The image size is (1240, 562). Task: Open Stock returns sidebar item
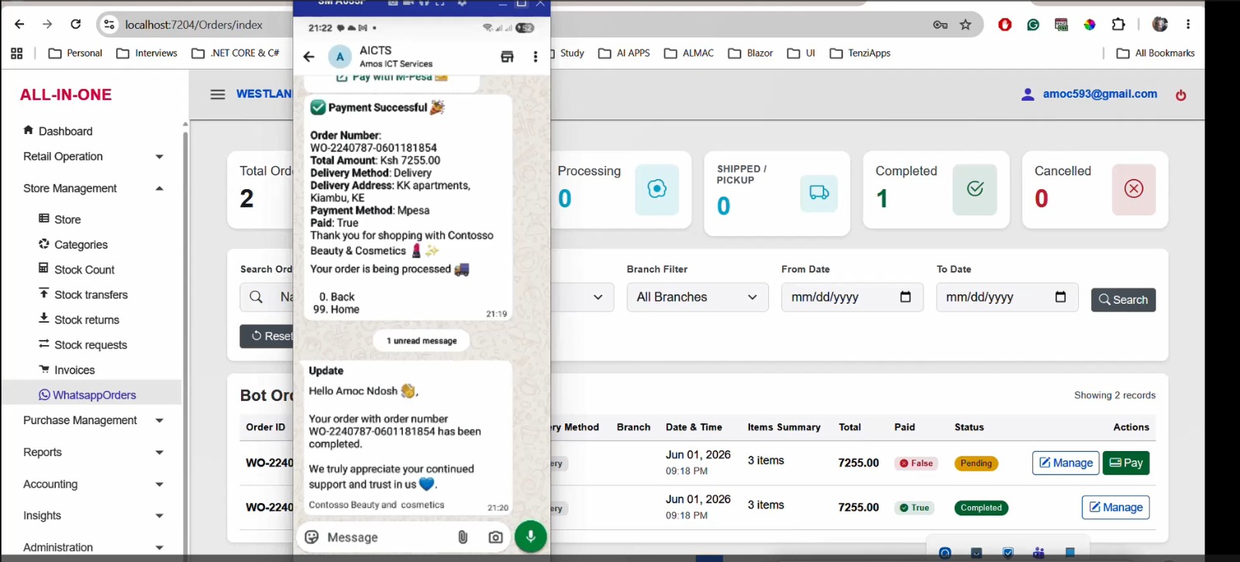(79, 319)
